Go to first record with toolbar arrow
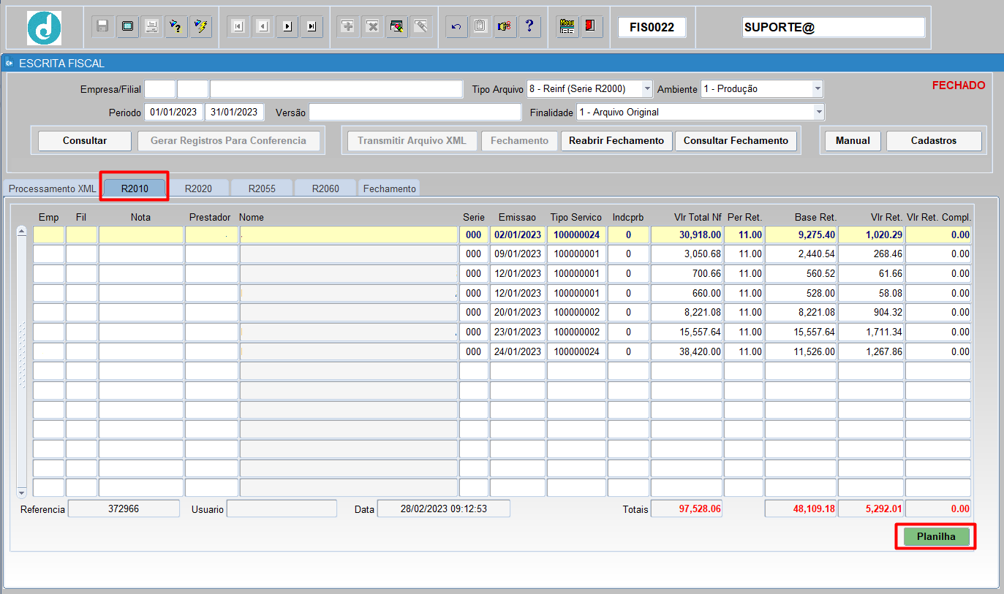Screen dimensions: 1004x594 point(238,27)
